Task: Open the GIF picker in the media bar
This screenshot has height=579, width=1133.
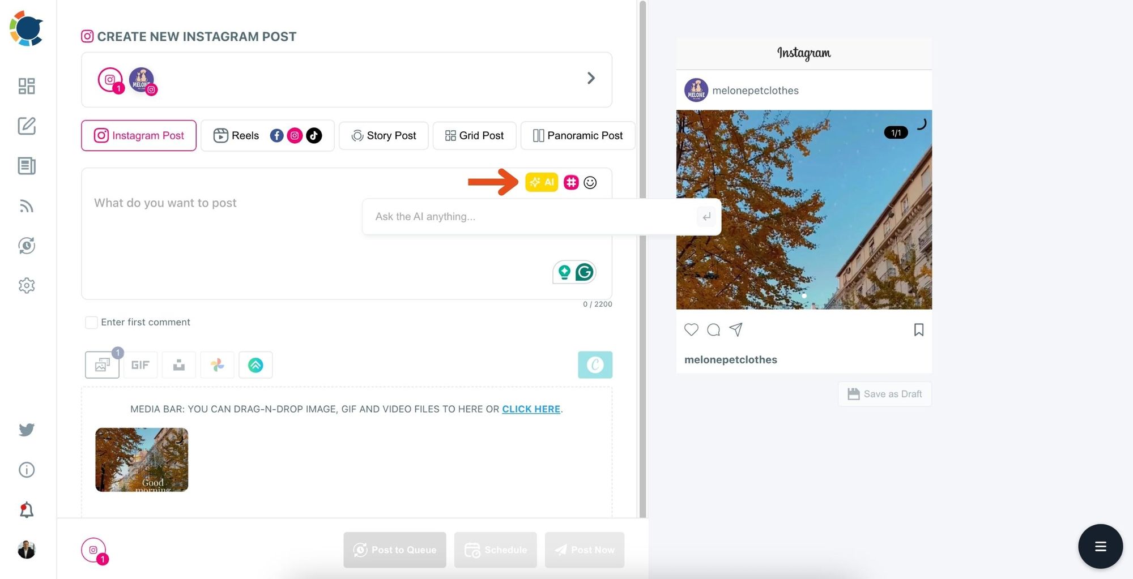Action: click(140, 364)
